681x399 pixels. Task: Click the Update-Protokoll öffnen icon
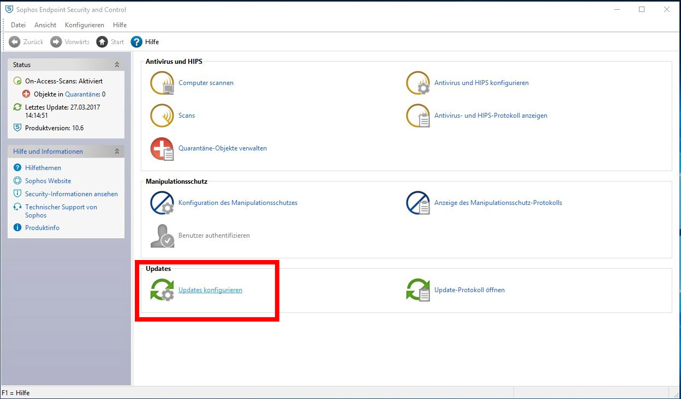point(418,290)
